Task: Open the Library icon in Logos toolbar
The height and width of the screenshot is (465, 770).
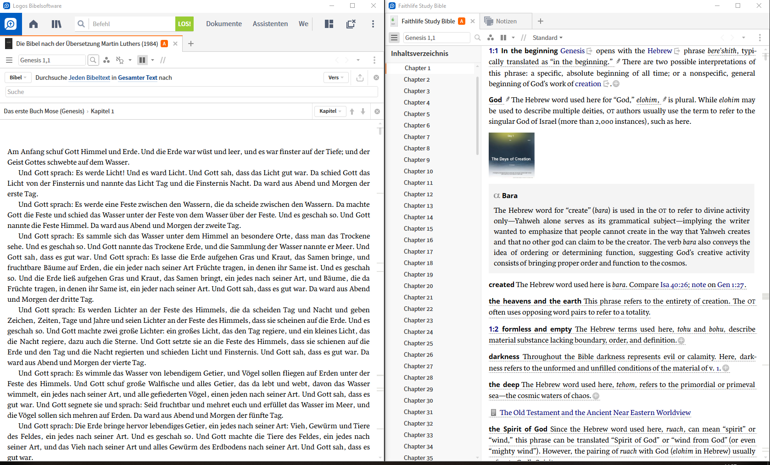Action: (56, 24)
